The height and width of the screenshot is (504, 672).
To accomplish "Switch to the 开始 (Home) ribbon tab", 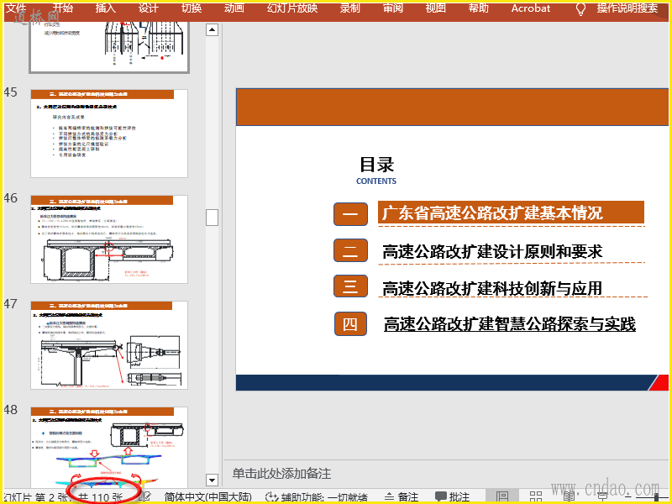I will coord(62,8).
